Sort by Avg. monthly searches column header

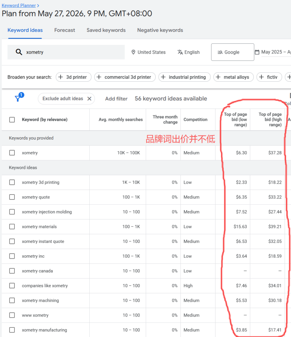[121, 120]
